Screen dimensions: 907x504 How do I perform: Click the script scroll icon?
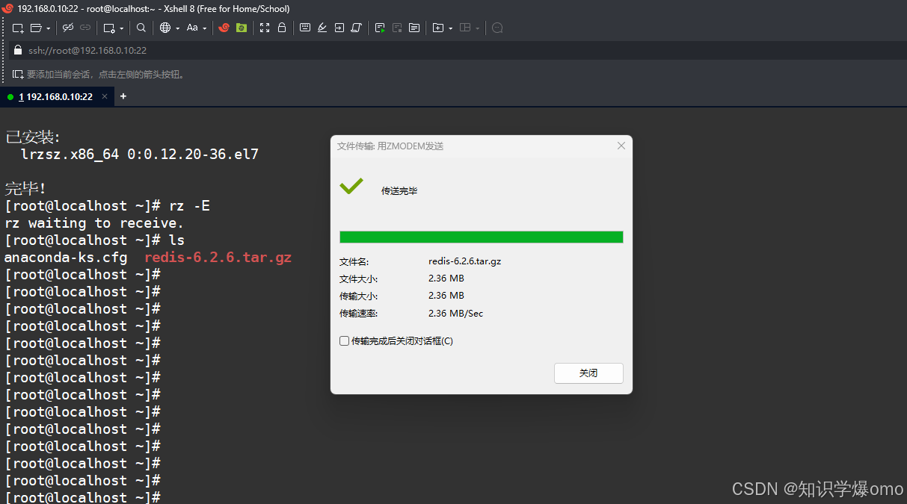[x=357, y=28]
